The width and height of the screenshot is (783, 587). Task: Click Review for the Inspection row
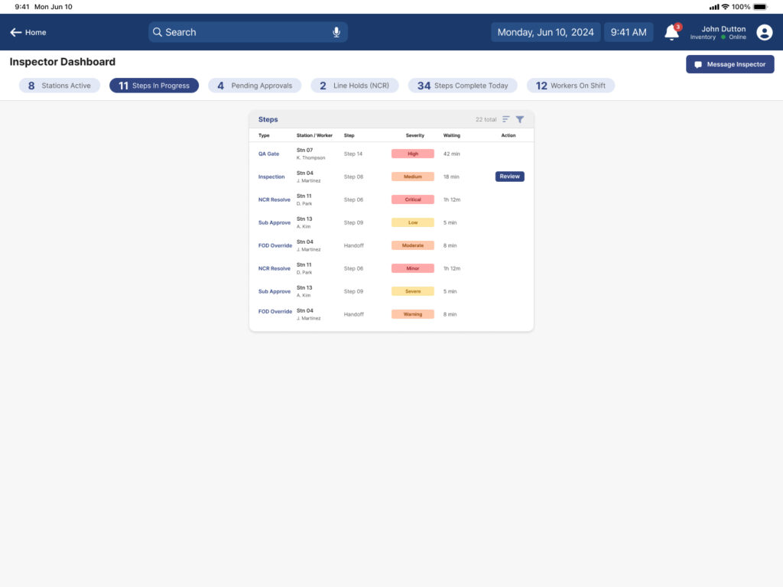(x=509, y=177)
